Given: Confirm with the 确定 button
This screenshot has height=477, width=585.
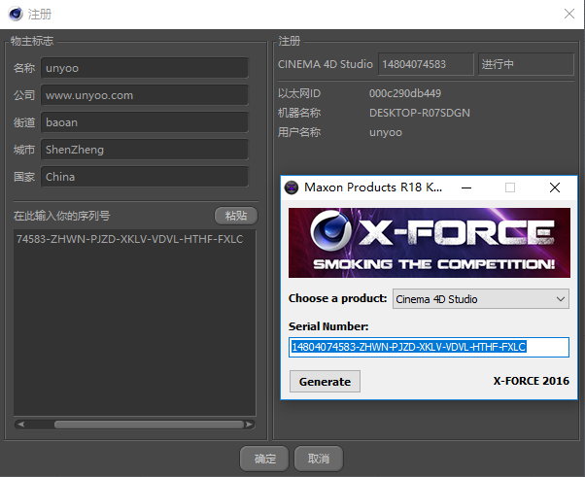Looking at the screenshot, I should 264,459.
